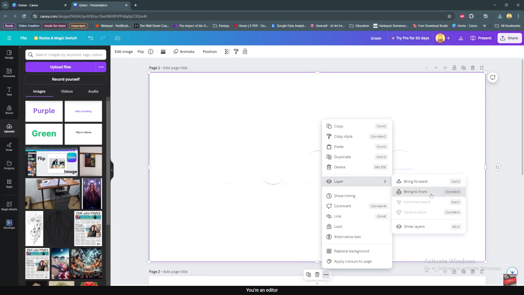Hide Page 1 using the eye icon
Screen dimensions: 524x295
[x=445, y=68]
